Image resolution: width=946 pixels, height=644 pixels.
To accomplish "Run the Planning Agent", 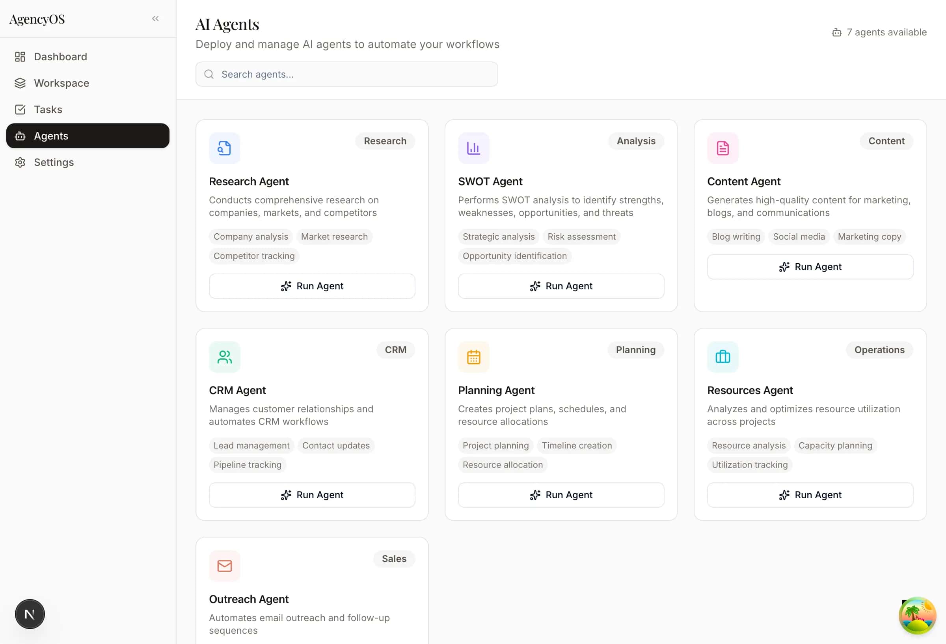I will [561, 495].
